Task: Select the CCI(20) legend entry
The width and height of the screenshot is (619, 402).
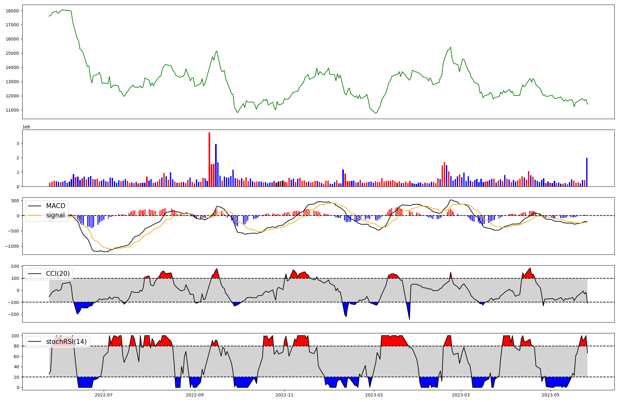Action: [x=58, y=274]
